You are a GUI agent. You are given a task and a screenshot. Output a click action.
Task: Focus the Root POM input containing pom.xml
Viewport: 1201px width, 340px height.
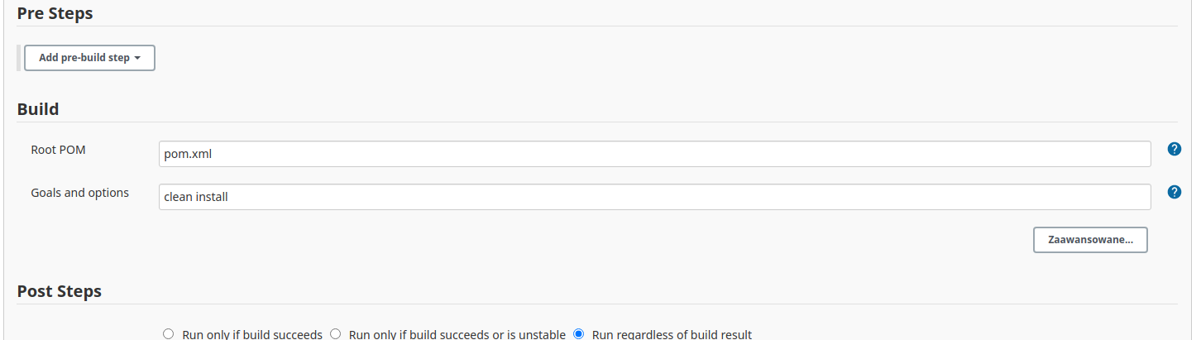[654, 154]
